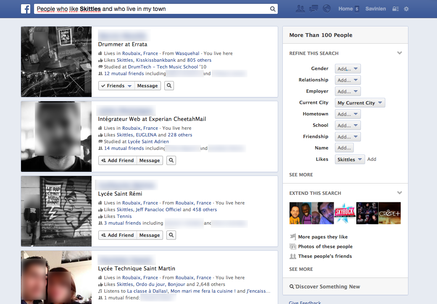Click See More under Refine This Search
Image resolution: width=437 pixels, height=304 pixels.
(301, 175)
